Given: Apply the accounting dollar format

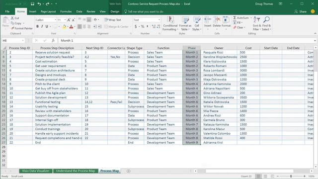Looking at the screenshot, I should point(136,26).
